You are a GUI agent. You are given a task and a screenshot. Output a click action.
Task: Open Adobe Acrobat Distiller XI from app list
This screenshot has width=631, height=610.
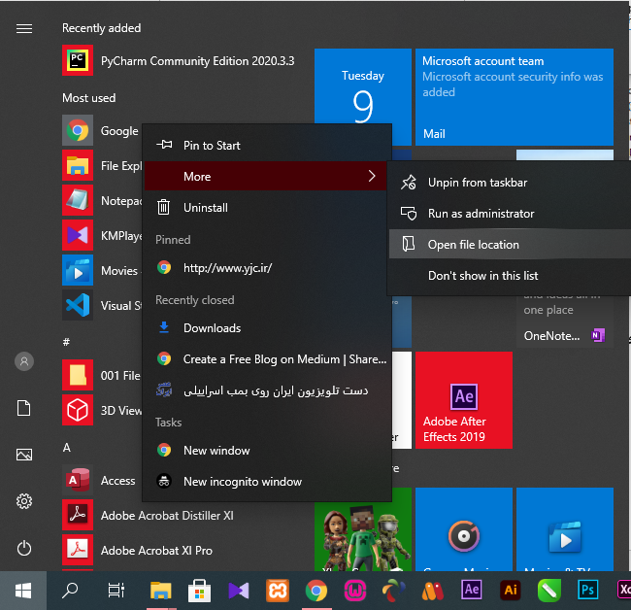point(167,515)
